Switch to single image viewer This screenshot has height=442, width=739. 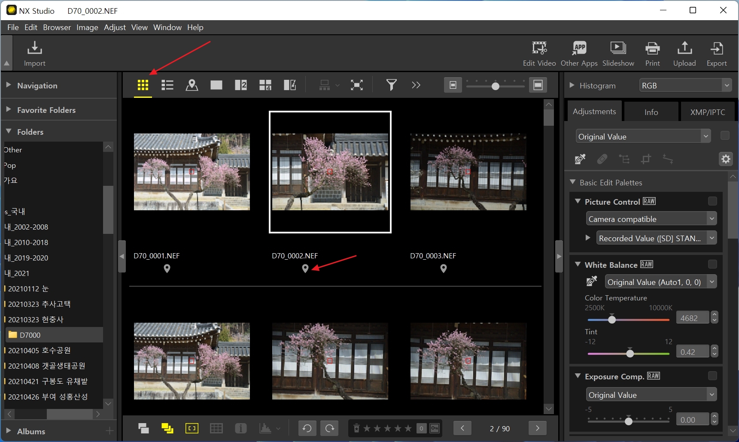pos(216,85)
